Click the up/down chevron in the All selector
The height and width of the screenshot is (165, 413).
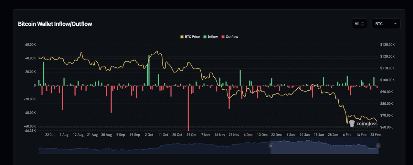tap(362, 24)
